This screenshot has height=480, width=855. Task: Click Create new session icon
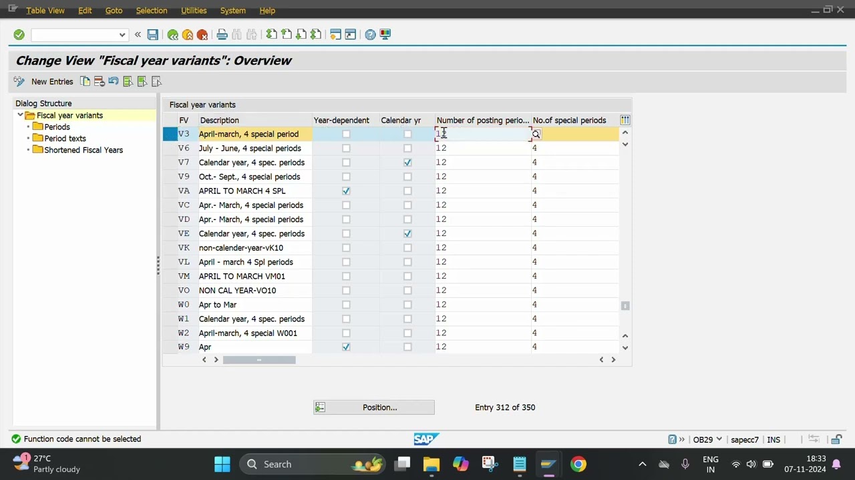pyautogui.click(x=335, y=35)
